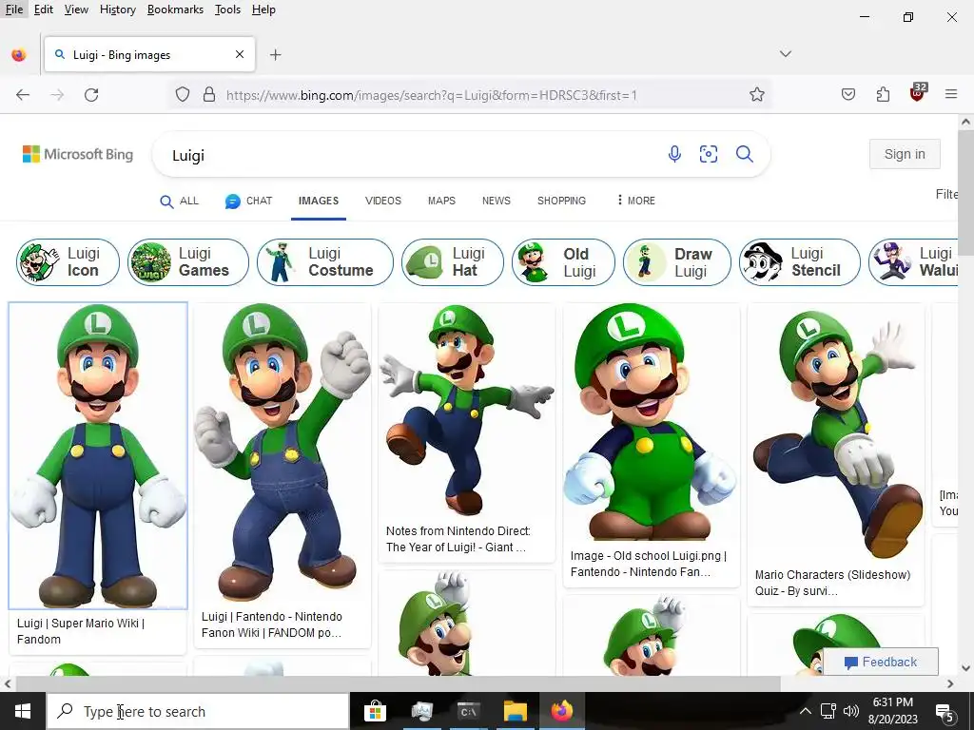Viewport: 974px width, 730px height.
Task: Open the Firefox hamburger application menu
Action: pos(951,94)
